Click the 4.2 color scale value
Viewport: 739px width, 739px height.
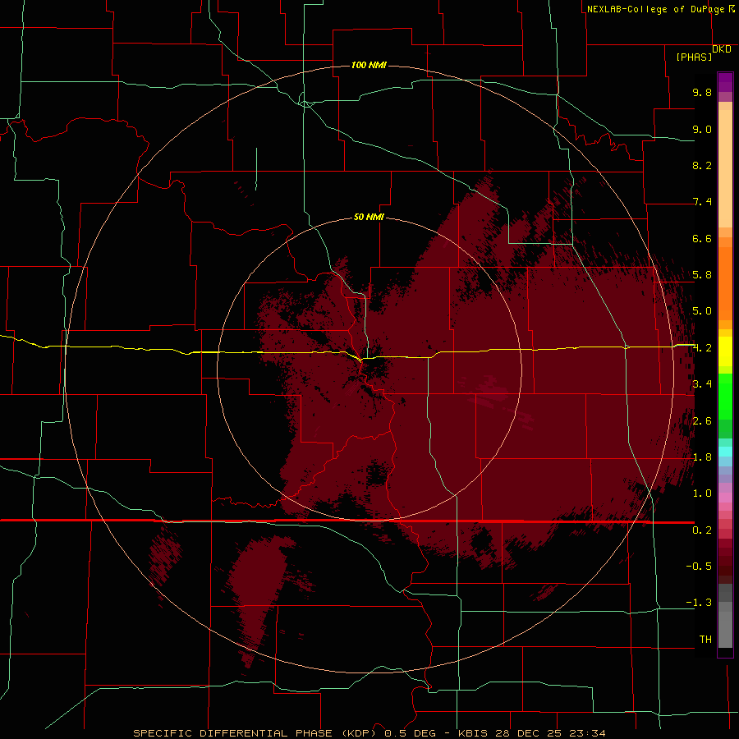(702, 348)
